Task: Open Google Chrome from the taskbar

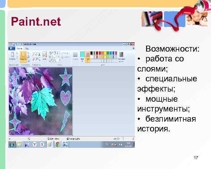Action: point(58,145)
